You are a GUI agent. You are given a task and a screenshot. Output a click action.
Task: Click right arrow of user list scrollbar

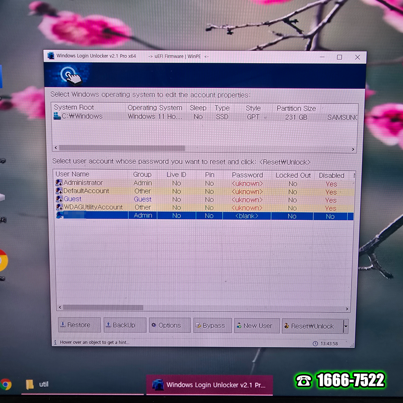point(347,309)
